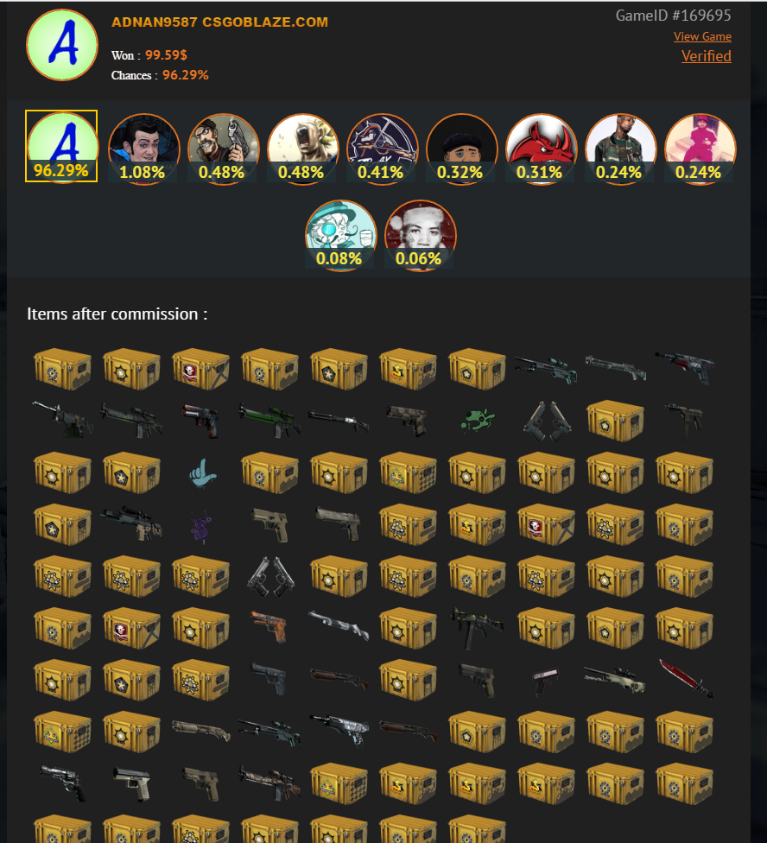Select the archer logo avatar with 0.41%

pyautogui.click(x=382, y=149)
